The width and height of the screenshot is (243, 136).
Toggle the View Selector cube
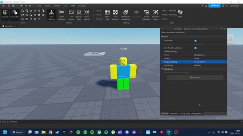pos(52,15)
